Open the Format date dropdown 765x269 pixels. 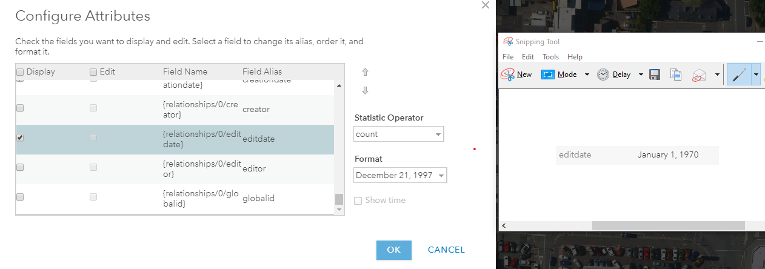(x=400, y=175)
